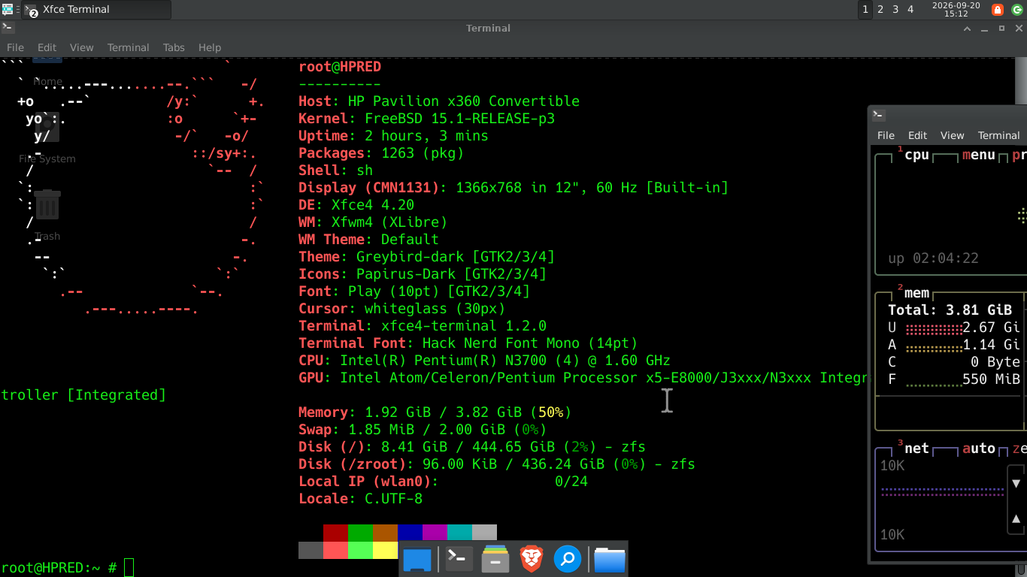Click the dark red color block

tap(335, 533)
